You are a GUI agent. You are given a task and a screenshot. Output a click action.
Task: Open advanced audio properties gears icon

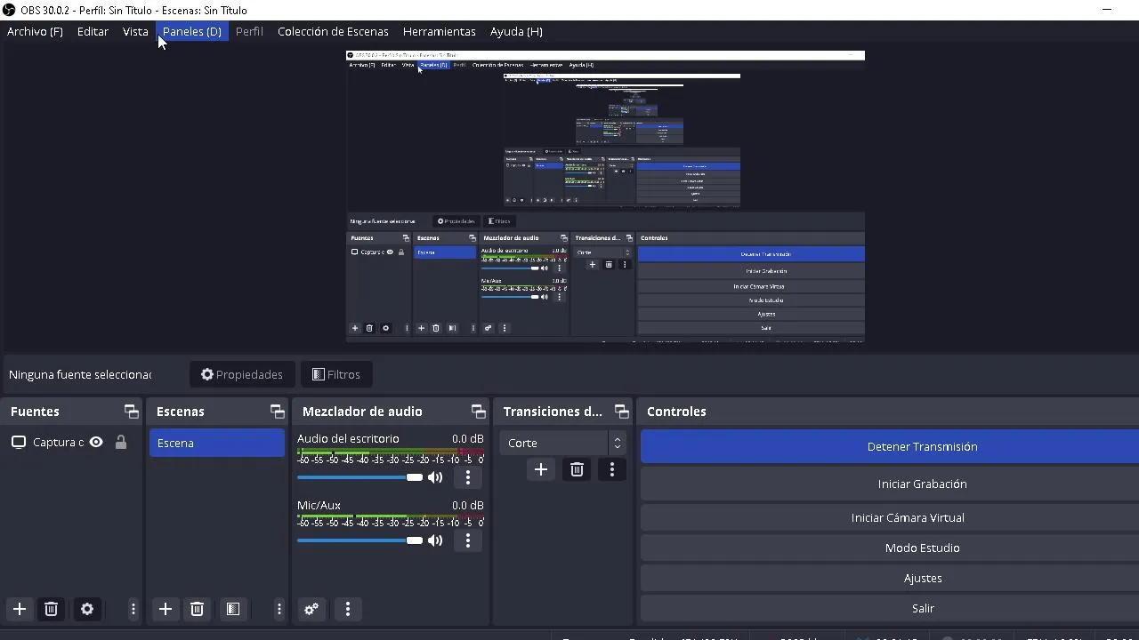point(311,609)
